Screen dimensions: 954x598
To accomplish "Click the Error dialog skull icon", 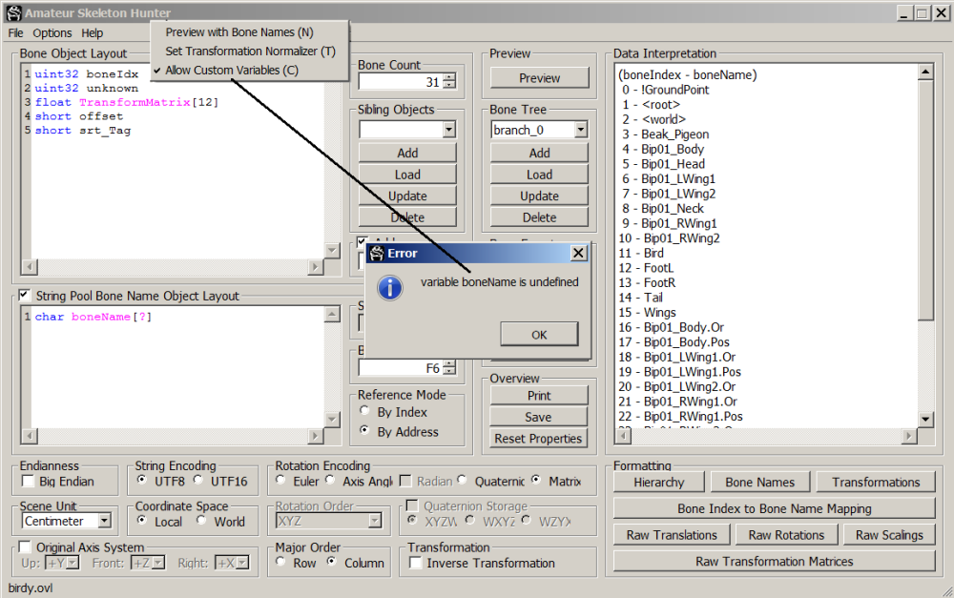I will click(377, 254).
